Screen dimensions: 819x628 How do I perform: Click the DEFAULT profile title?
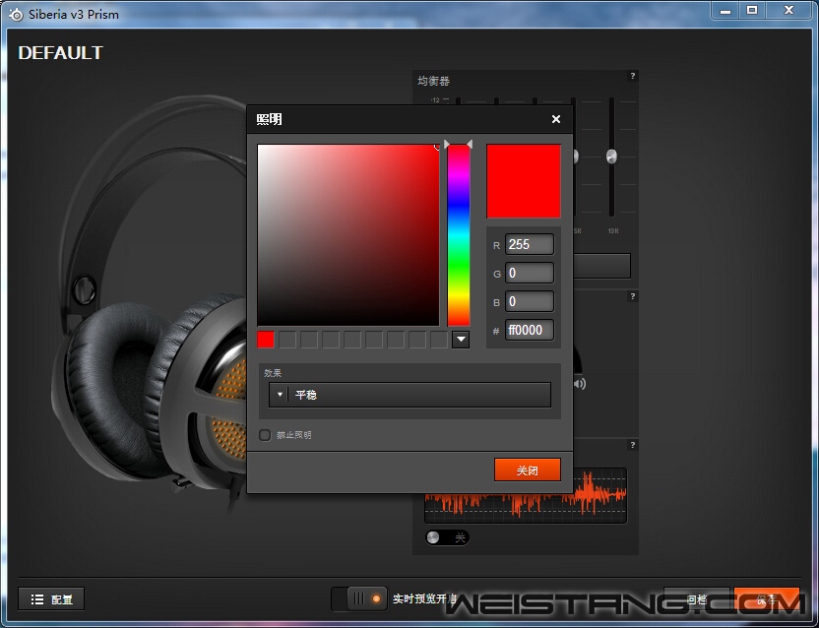(61, 53)
